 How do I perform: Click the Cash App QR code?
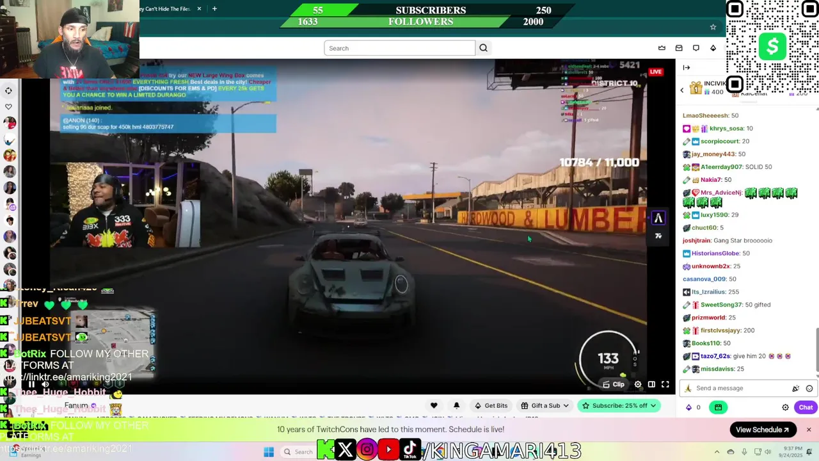(x=772, y=47)
